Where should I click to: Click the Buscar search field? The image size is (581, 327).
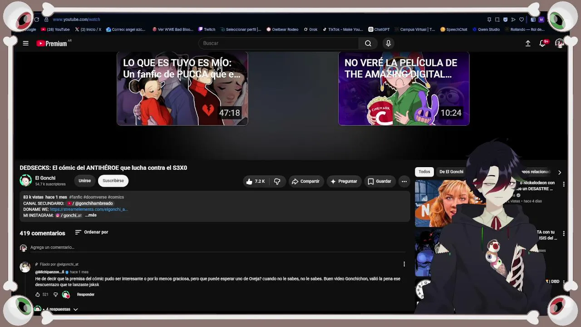point(279,43)
